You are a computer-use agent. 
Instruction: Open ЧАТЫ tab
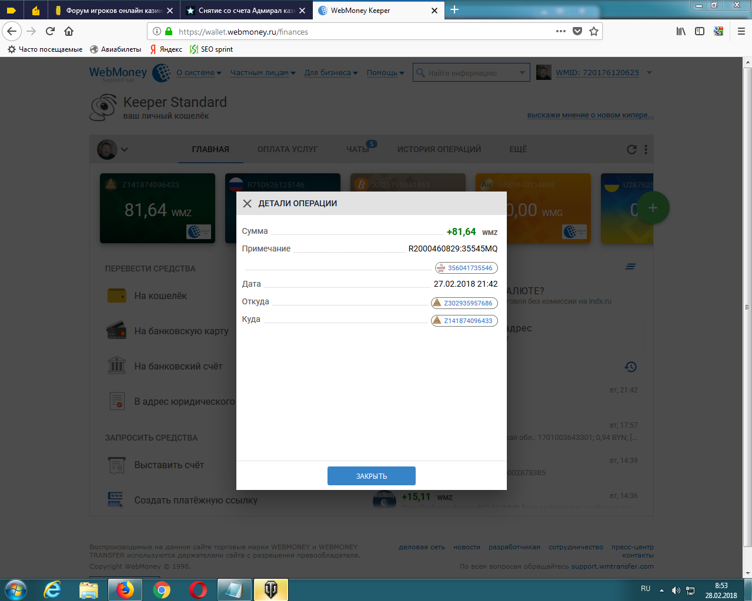pyautogui.click(x=357, y=149)
